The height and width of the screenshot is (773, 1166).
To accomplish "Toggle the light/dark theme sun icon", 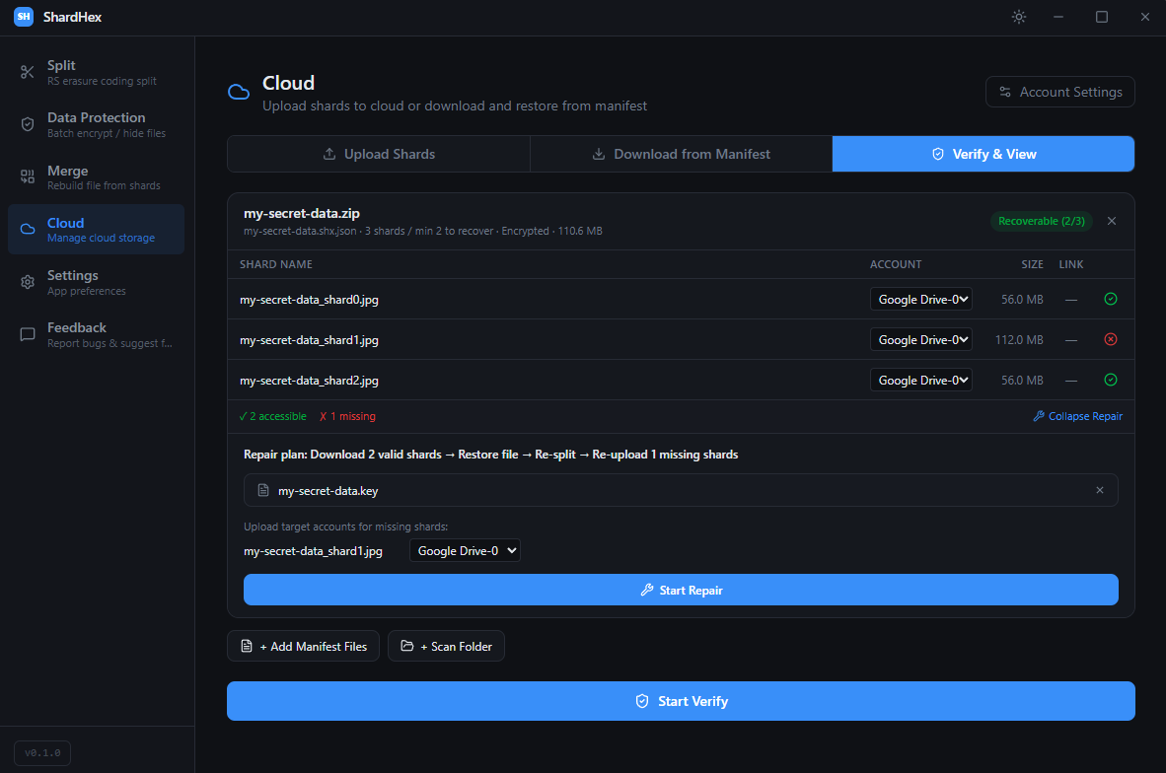I will coord(1019,17).
